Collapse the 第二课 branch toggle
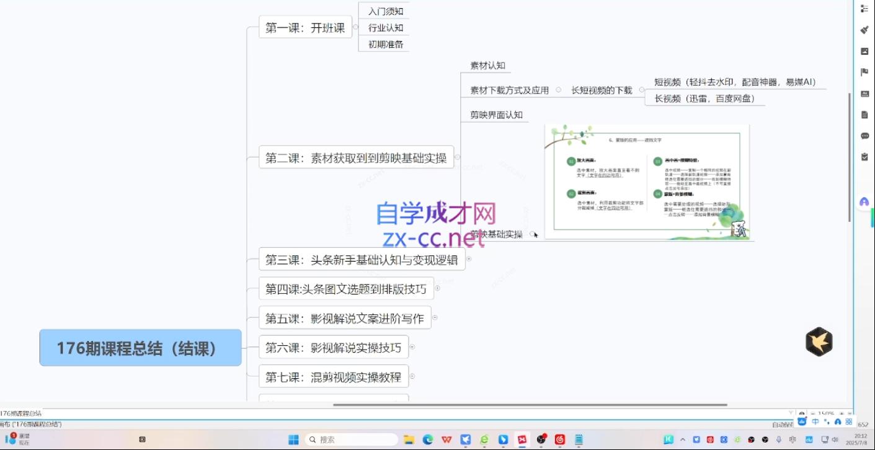The image size is (875, 450). (x=457, y=157)
